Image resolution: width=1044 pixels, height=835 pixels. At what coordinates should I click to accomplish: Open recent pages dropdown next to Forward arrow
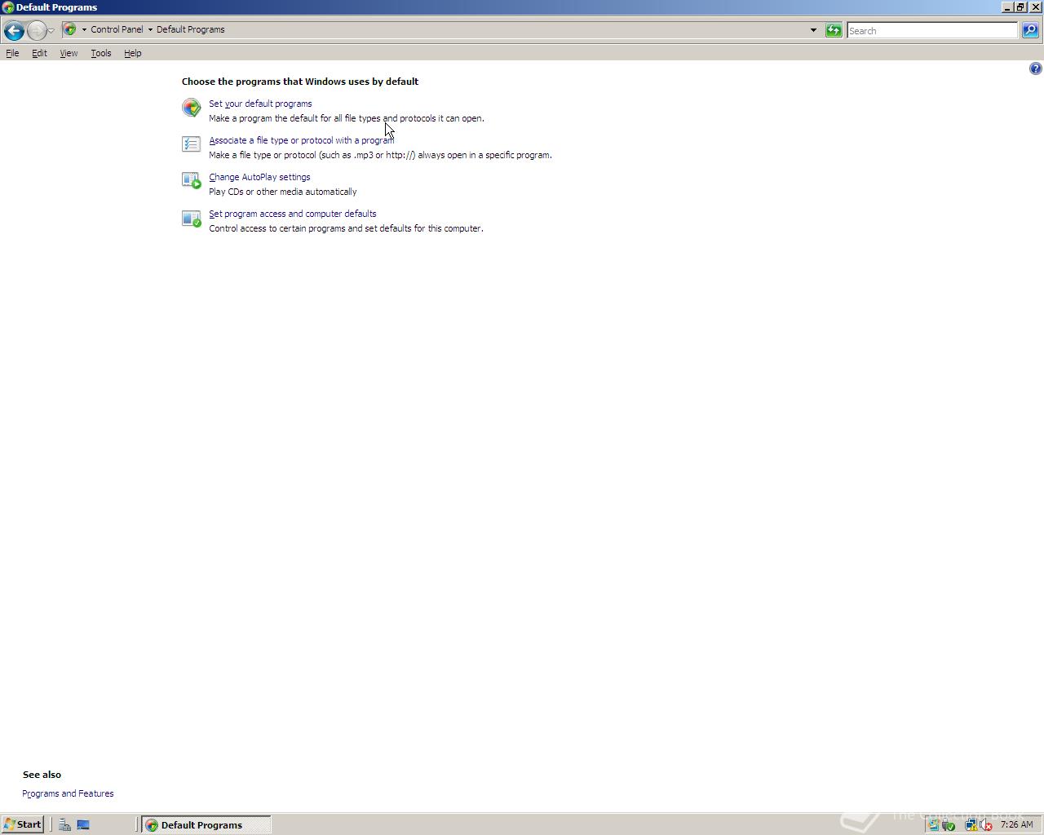(51, 31)
